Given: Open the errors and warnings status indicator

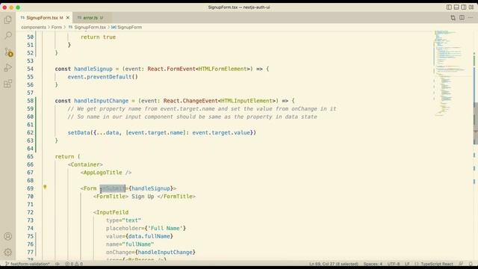Looking at the screenshot, I should click(74, 264).
